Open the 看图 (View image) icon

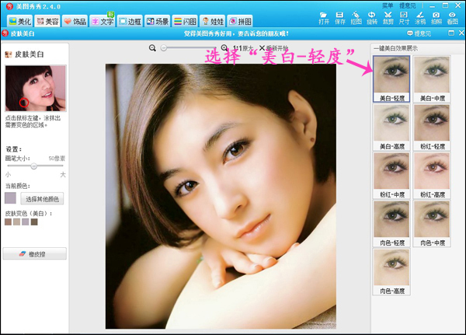[x=452, y=18]
